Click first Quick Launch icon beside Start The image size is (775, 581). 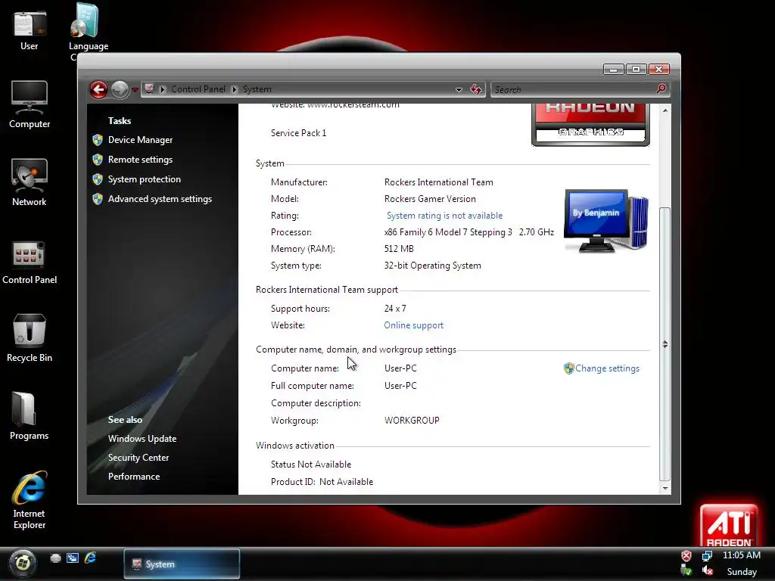55,558
